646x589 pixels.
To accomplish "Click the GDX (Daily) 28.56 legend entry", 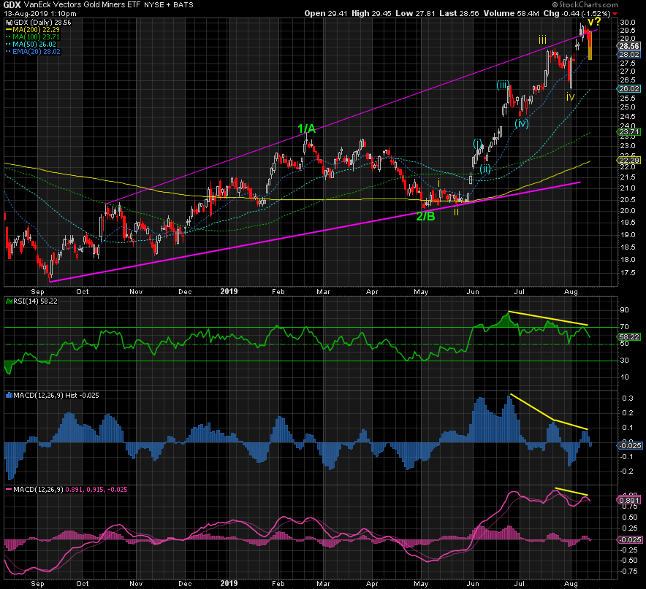I will 42,23.
